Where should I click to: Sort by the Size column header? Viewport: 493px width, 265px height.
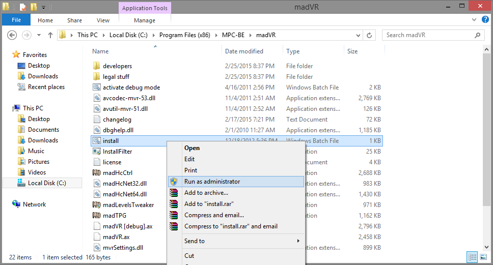352,51
